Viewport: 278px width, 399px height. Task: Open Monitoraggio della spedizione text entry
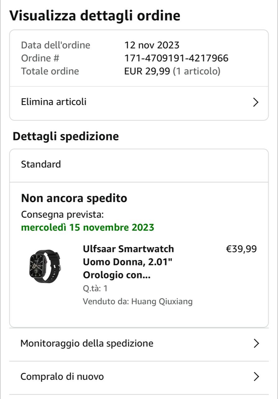[87, 344]
